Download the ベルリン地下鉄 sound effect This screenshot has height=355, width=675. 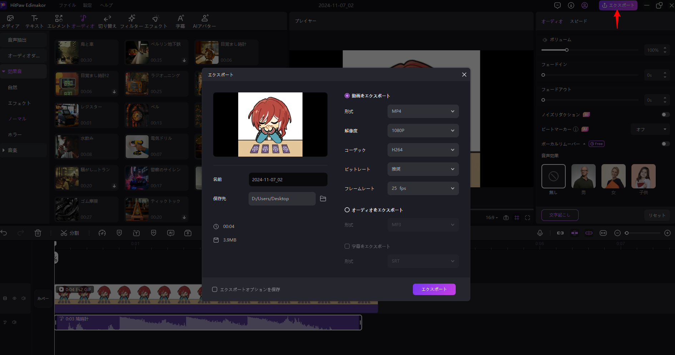tap(184, 60)
